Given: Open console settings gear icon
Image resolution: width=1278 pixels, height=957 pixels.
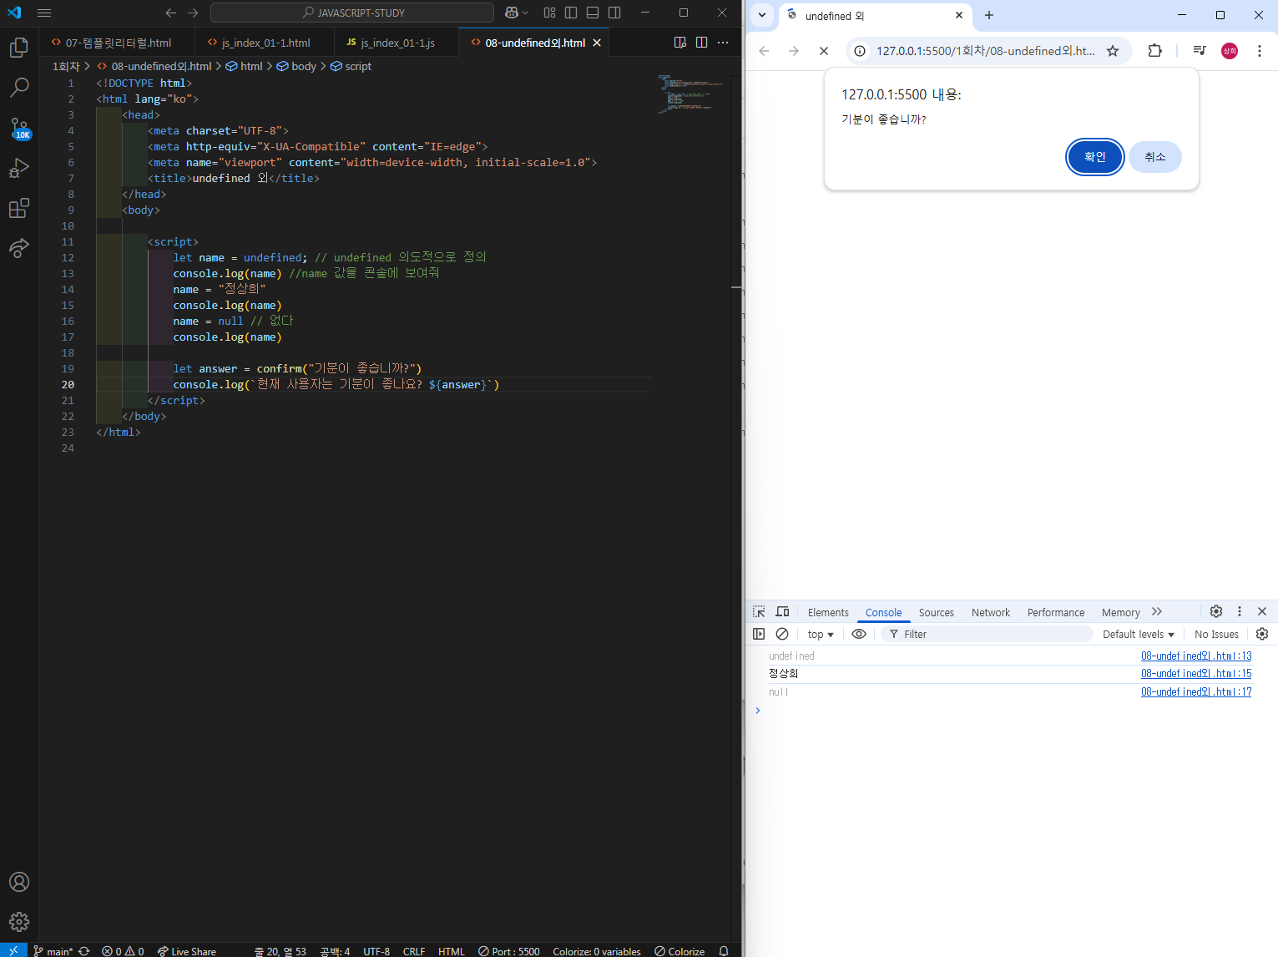Looking at the screenshot, I should pos(1262,634).
